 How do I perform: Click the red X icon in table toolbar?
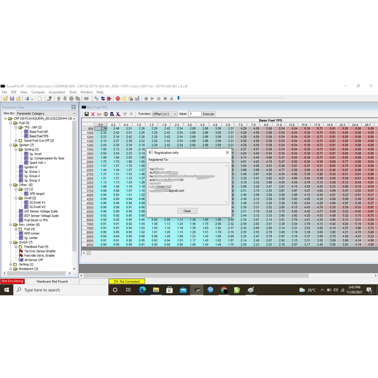93,114
